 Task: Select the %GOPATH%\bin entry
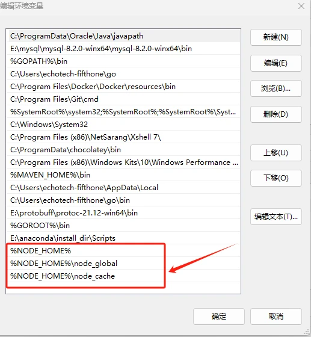point(123,61)
